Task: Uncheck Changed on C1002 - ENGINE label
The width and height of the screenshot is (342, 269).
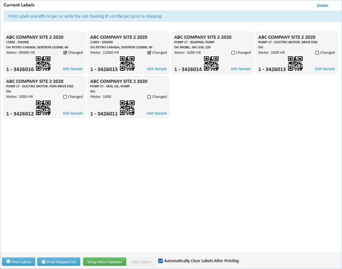Action: (x=65, y=53)
